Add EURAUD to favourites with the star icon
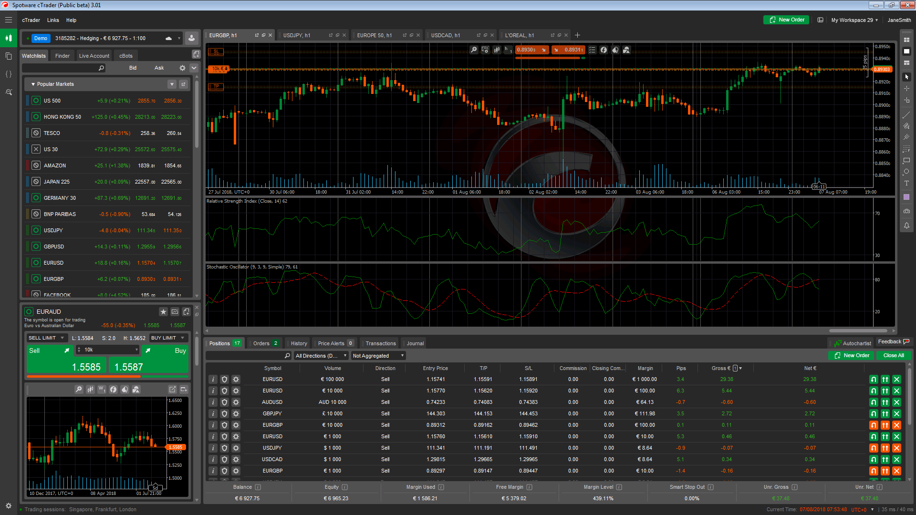This screenshot has height=515, width=916. click(163, 312)
